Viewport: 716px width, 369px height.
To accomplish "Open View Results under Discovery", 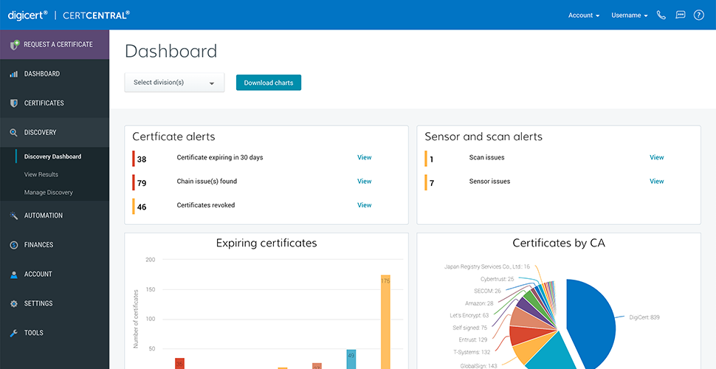I will tap(41, 175).
